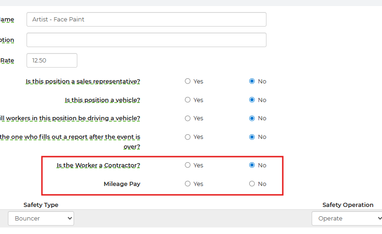The width and height of the screenshot is (382, 234).
Task: Click the name field containing 'Artist - Face Paint'
Action: click(146, 20)
